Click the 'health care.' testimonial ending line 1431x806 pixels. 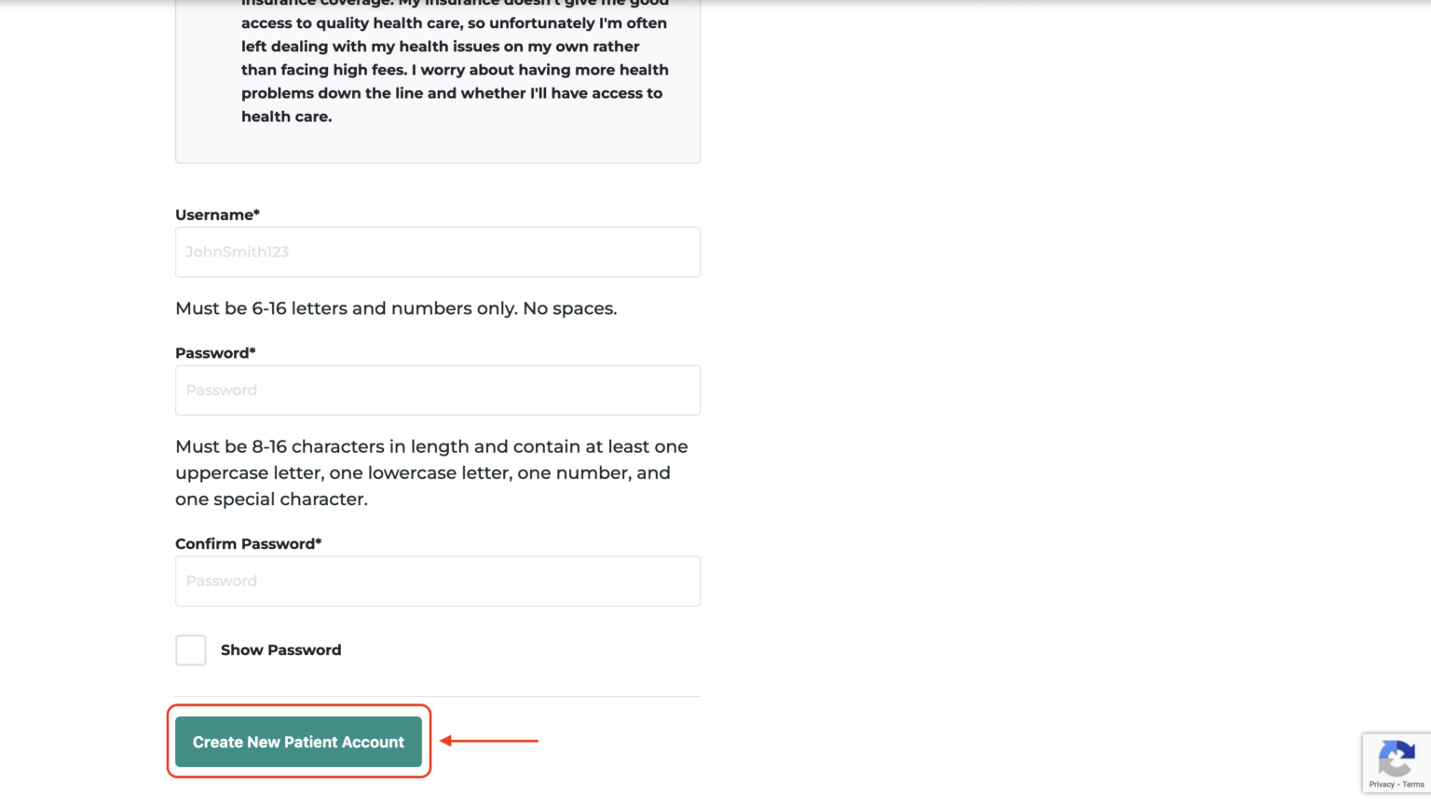pyautogui.click(x=286, y=116)
